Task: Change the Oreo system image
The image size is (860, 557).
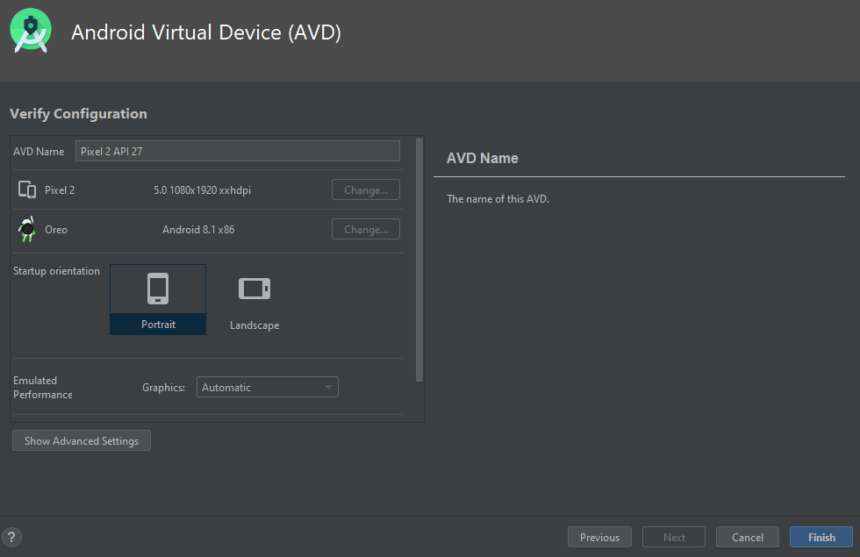Action: [365, 229]
